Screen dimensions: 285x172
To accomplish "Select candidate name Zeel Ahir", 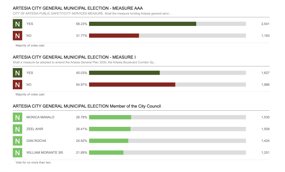I will tap(35, 129).
